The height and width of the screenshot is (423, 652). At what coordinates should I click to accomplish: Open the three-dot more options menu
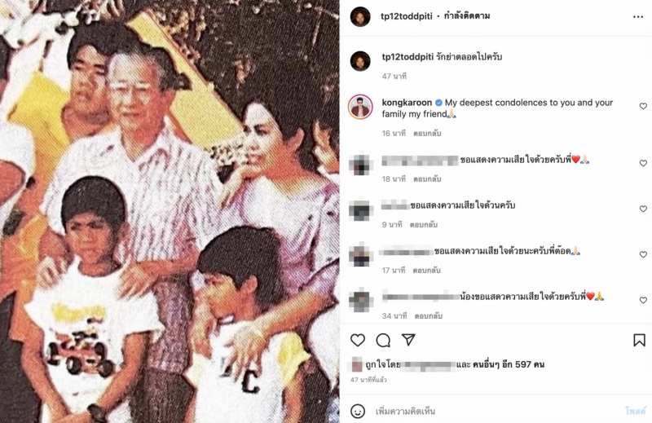(638, 16)
